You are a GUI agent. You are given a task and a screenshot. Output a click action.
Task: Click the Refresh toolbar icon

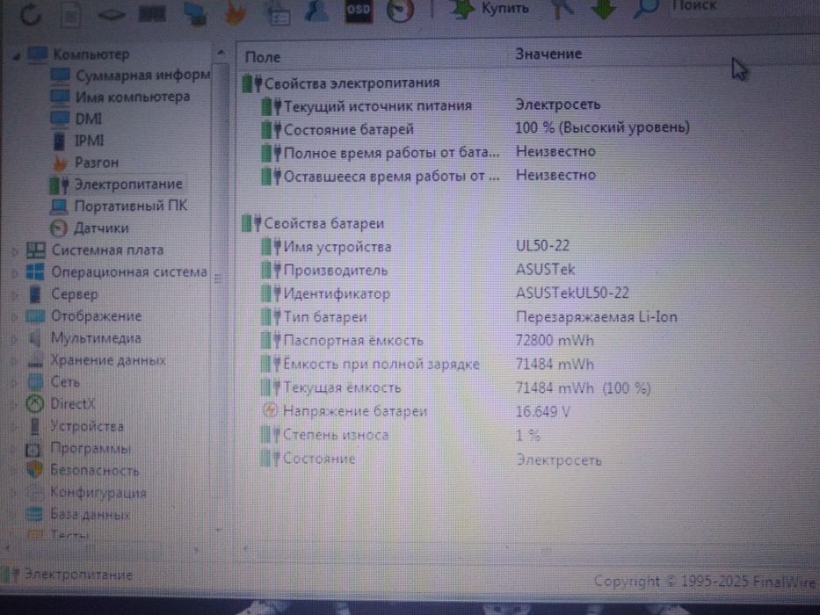pyautogui.click(x=30, y=13)
